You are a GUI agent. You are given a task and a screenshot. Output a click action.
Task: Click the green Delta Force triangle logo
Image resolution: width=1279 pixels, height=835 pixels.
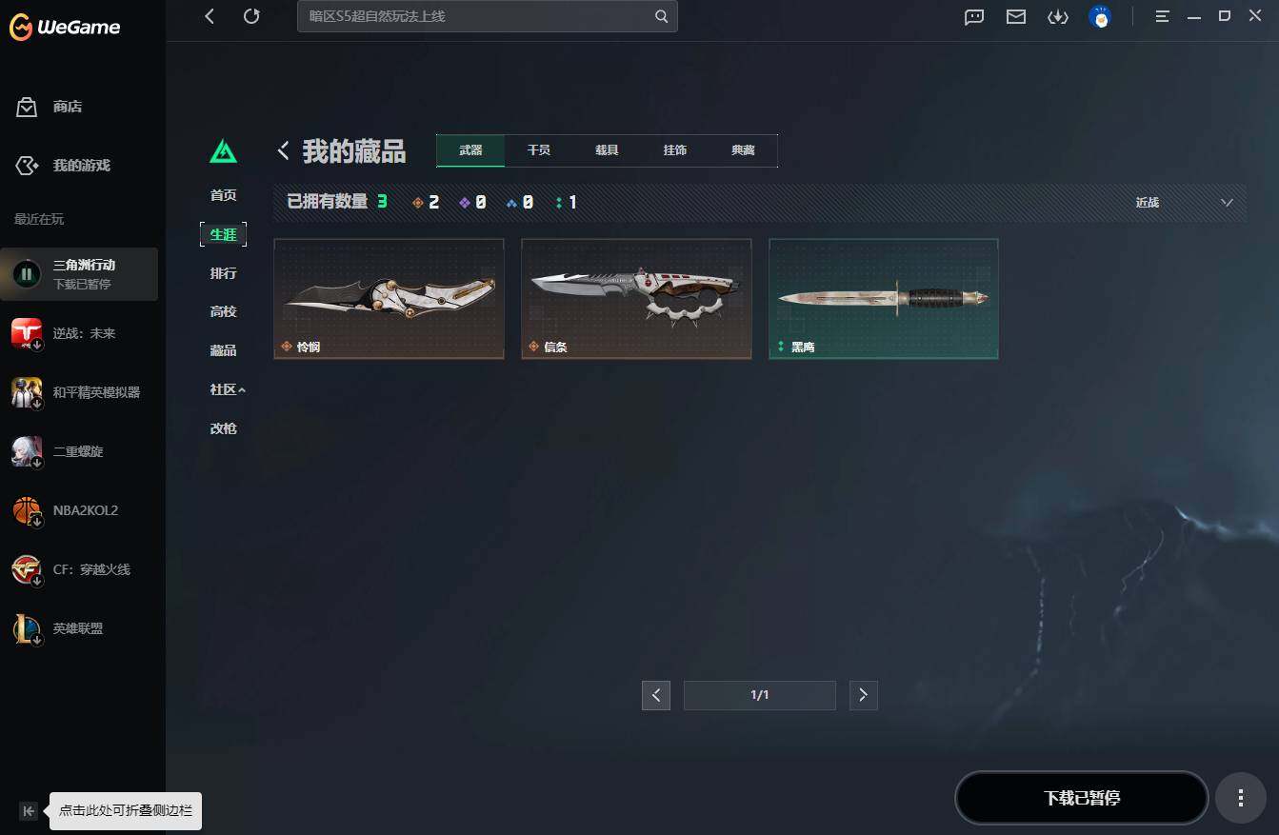[x=223, y=150]
